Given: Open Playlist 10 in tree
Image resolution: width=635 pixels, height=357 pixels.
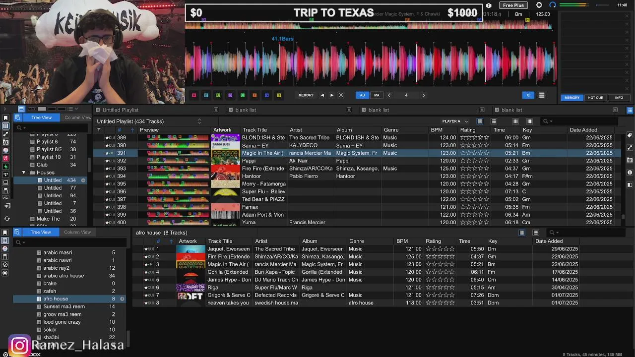Looking at the screenshot, I should pyautogui.click(x=49, y=157).
